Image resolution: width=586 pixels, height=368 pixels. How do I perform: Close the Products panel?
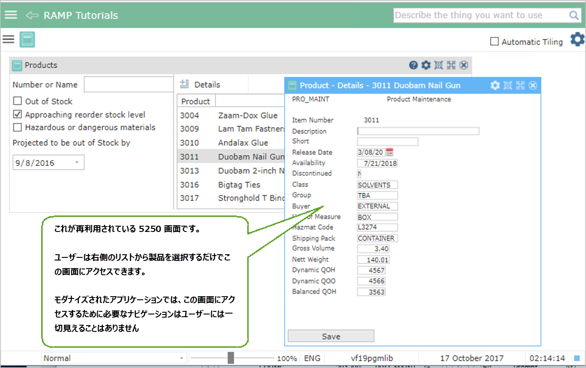464,66
